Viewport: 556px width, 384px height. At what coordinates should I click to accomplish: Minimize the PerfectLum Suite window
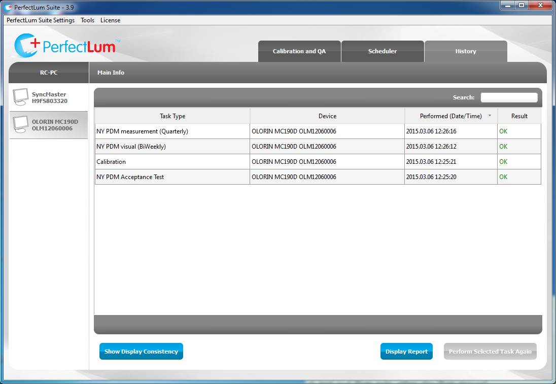(x=508, y=5)
